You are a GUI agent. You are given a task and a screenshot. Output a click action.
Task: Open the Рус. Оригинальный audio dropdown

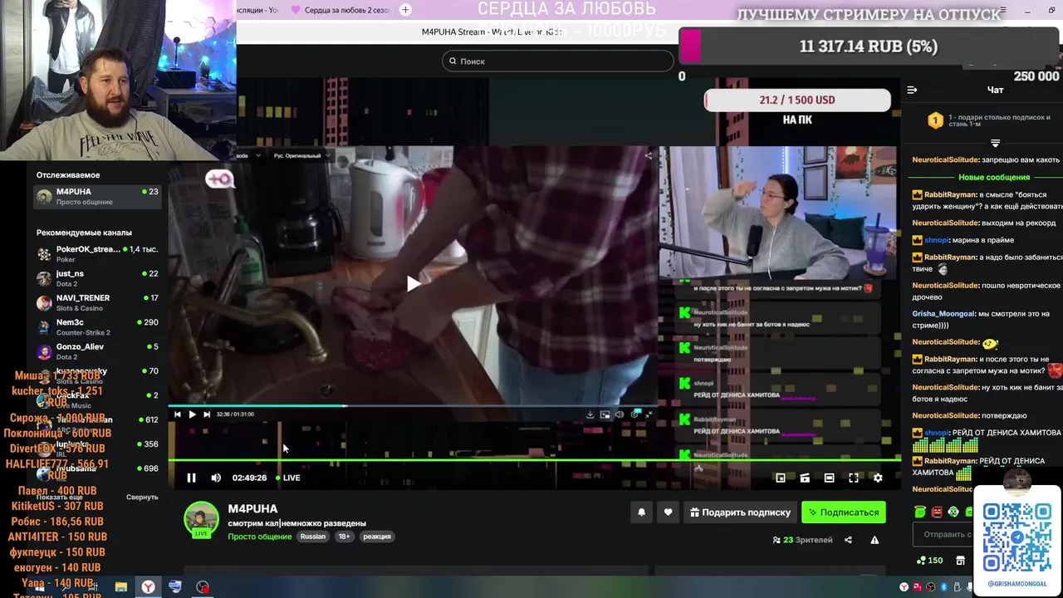tap(302, 155)
